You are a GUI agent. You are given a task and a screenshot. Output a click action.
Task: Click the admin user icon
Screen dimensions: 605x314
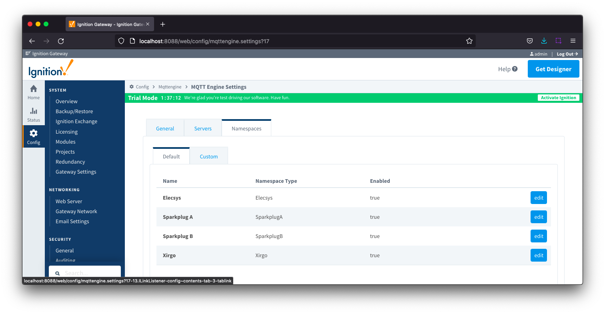point(532,54)
